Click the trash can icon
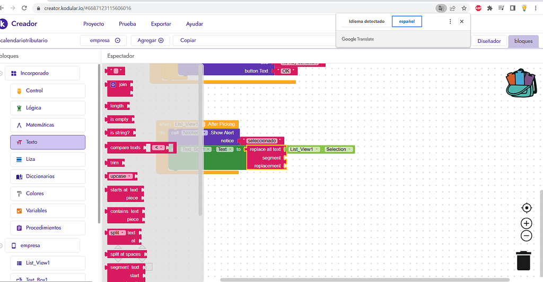This screenshot has height=282, width=543. click(523, 260)
